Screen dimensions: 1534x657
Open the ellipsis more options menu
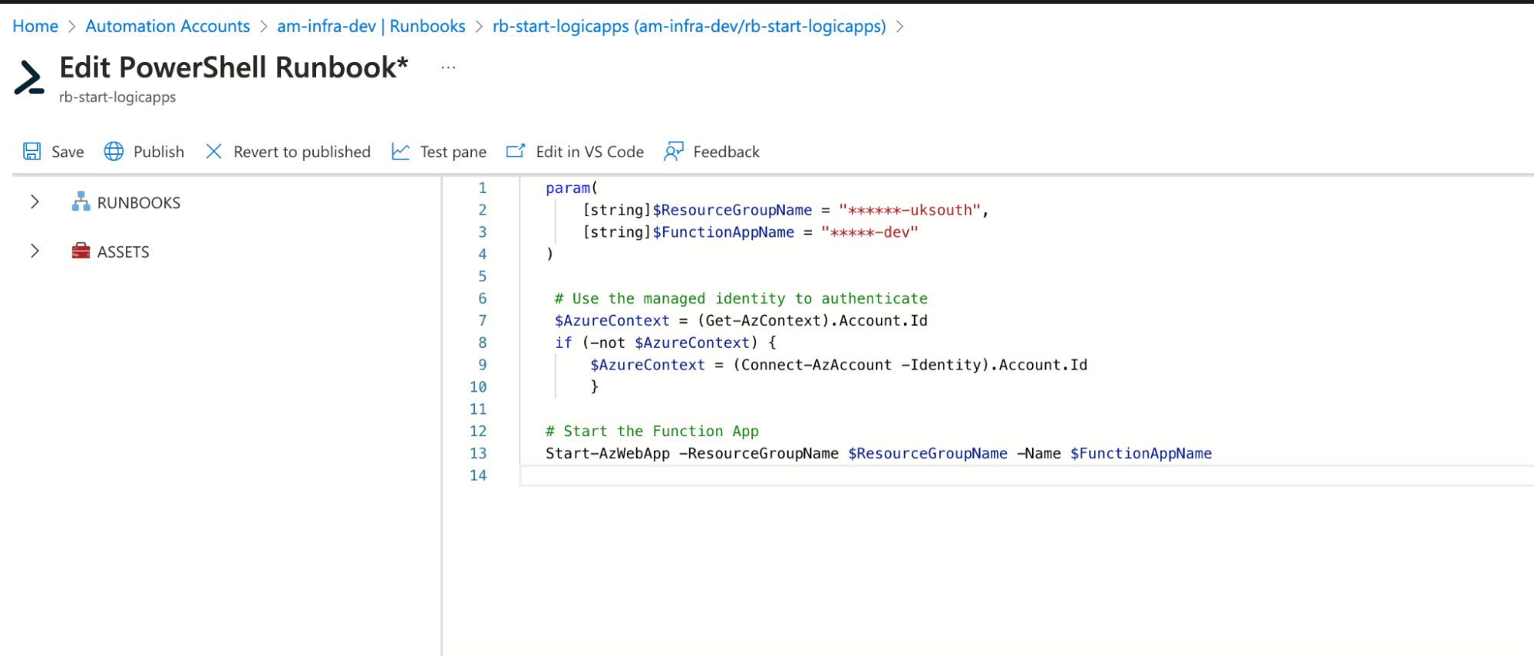[x=448, y=67]
